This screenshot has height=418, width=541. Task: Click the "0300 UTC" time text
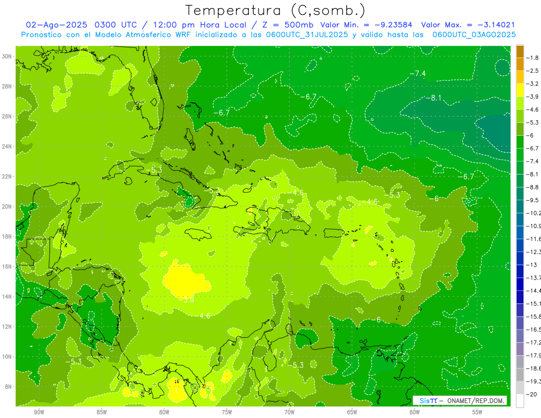(118, 25)
